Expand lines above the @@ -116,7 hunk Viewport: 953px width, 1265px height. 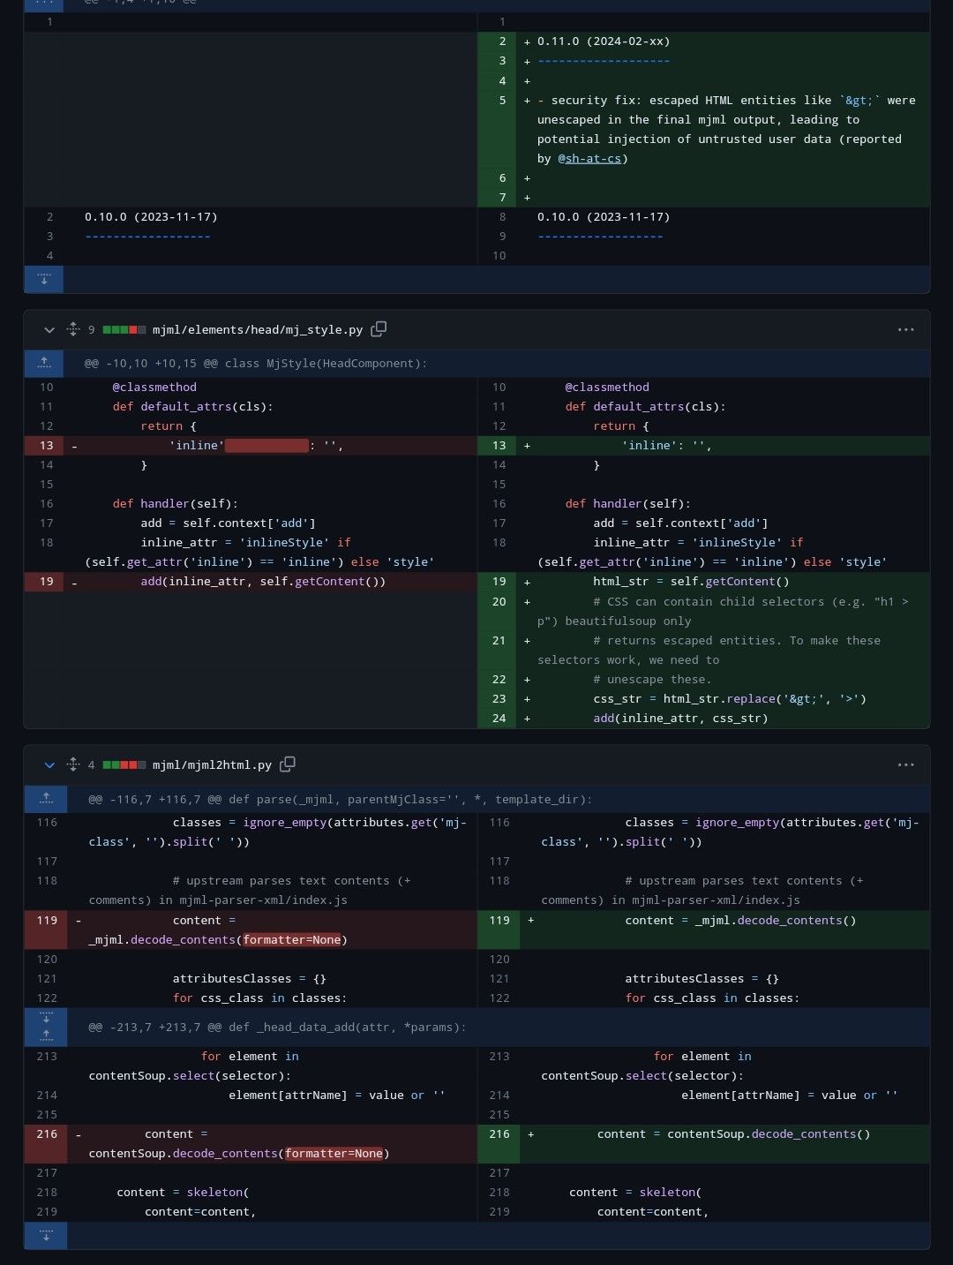coord(45,798)
